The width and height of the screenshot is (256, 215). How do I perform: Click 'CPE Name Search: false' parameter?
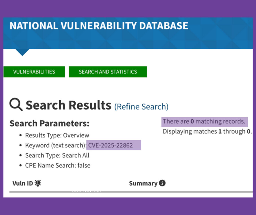(x=58, y=165)
